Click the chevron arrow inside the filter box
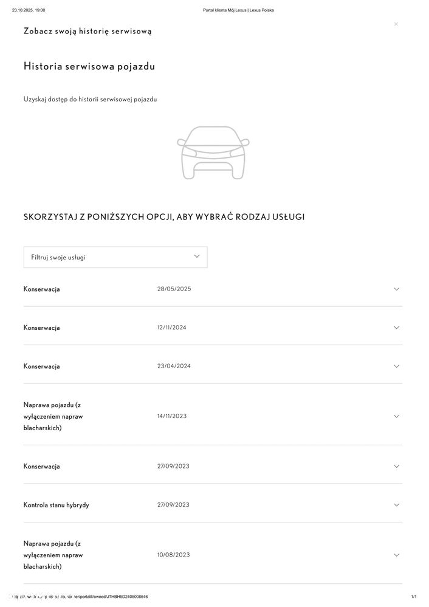This screenshot has width=429, height=607. click(197, 256)
